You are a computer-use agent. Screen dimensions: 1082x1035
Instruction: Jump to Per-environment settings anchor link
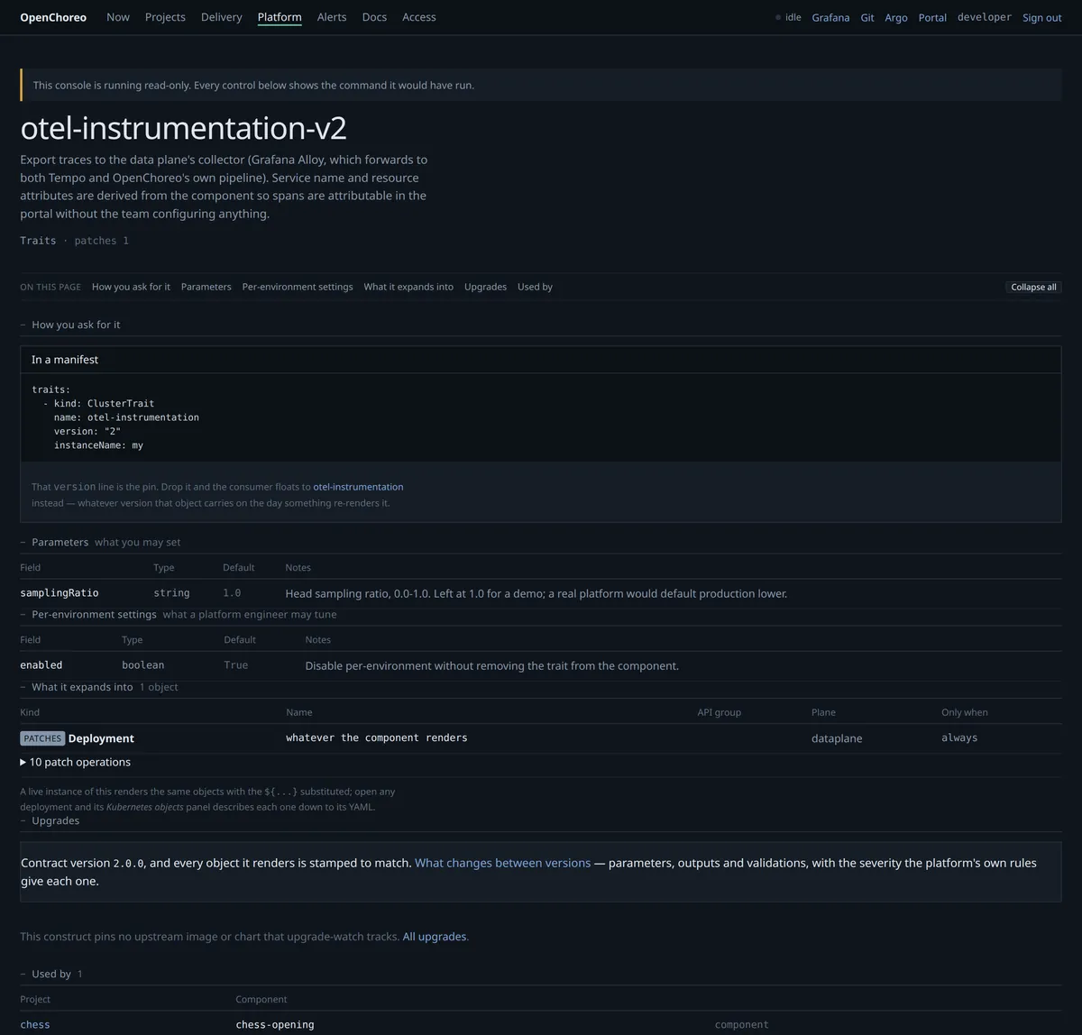coord(298,287)
